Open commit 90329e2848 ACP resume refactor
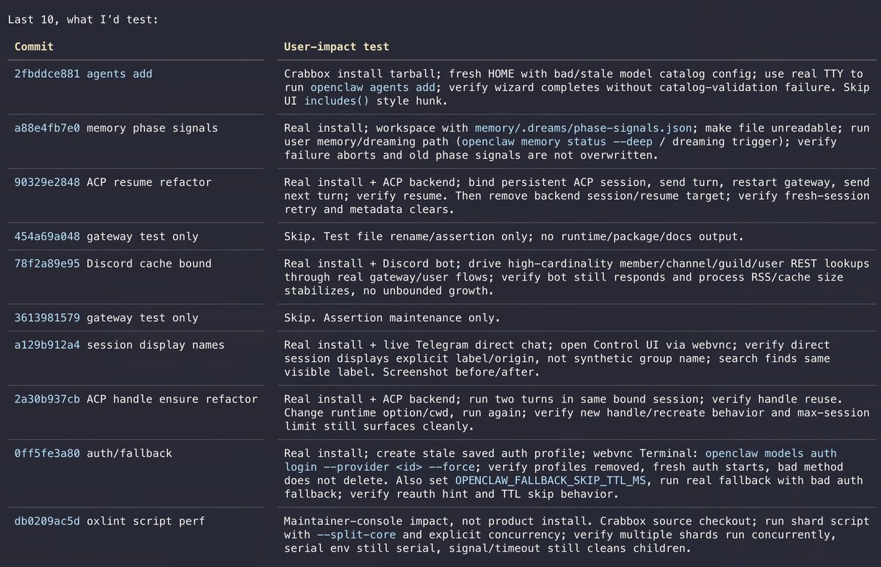Screen dimensions: 881x567 [x=113, y=182]
